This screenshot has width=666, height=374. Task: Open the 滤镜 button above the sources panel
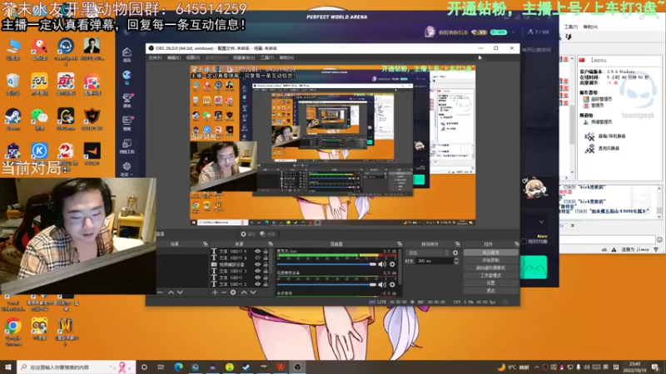pyautogui.click(x=267, y=234)
